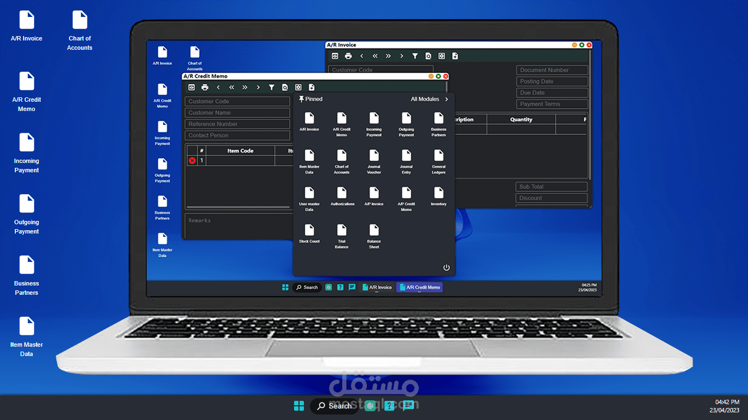Click the find document icon in A/R Credit Memo

(285, 87)
